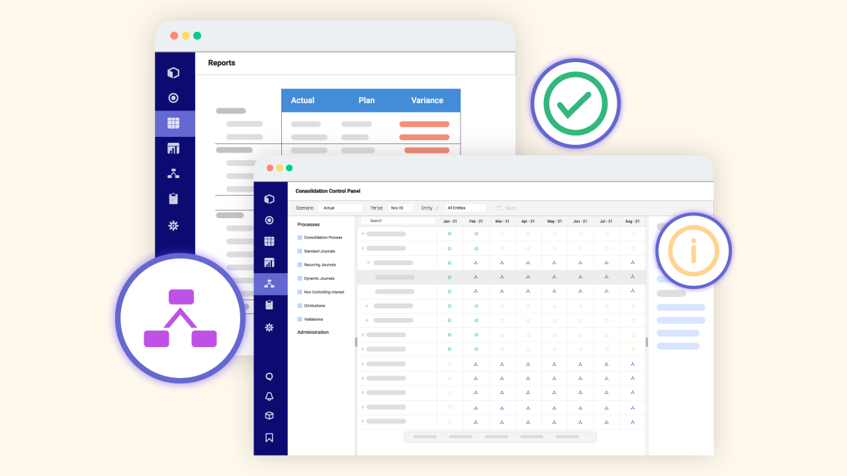
Task: Click the May - 21 column header
Action: 555,221
